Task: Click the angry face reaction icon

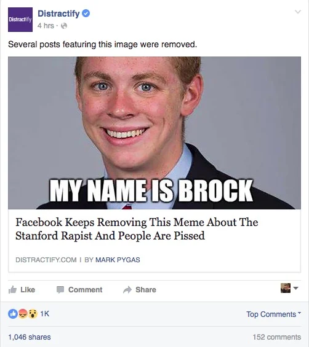Action: [x=23, y=314]
